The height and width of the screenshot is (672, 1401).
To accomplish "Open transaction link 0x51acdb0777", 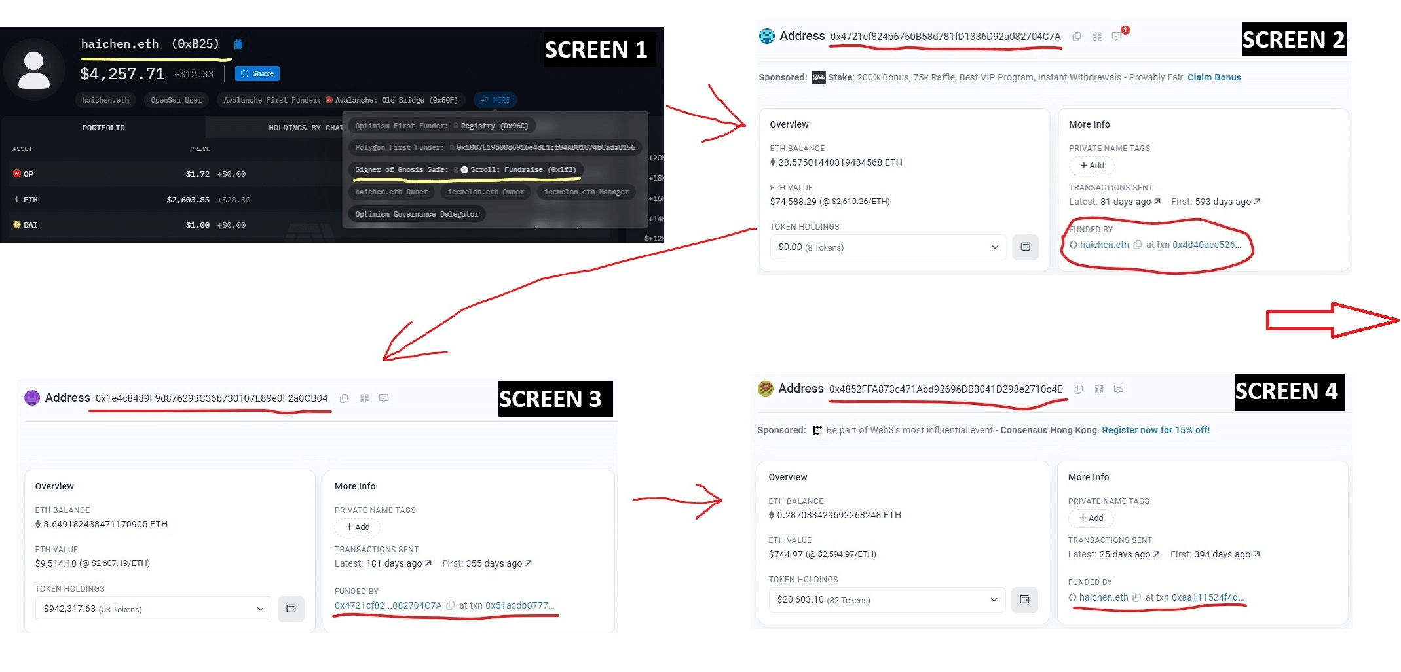I will 520,606.
